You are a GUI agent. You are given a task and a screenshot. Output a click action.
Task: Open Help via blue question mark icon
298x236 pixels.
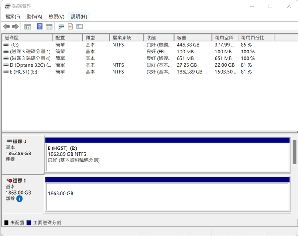click(x=40, y=26)
